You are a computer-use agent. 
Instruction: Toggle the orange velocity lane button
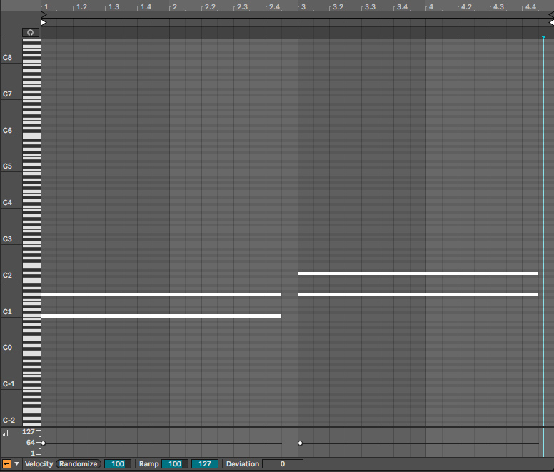pyautogui.click(x=6, y=463)
